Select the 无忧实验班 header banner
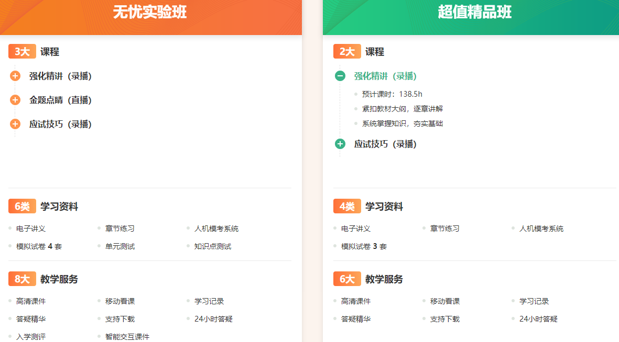The height and width of the screenshot is (342, 619). [151, 13]
